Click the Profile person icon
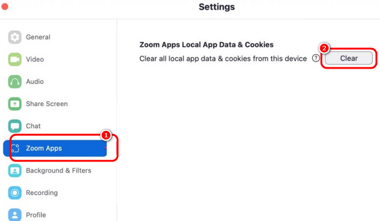This screenshot has height=221, width=380. 15,214
